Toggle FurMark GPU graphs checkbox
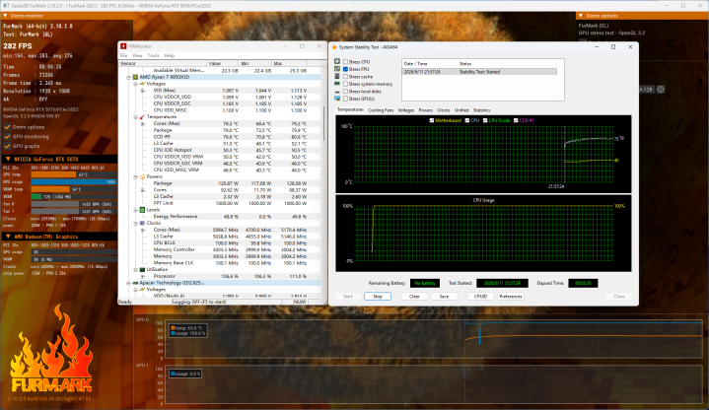This screenshot has width=709, height=410. (7, 146)
